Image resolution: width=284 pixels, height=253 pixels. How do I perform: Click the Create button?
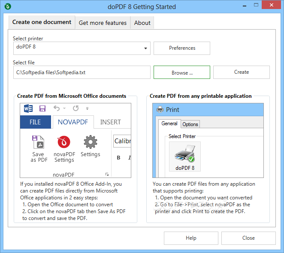click(x=242, y=72)
